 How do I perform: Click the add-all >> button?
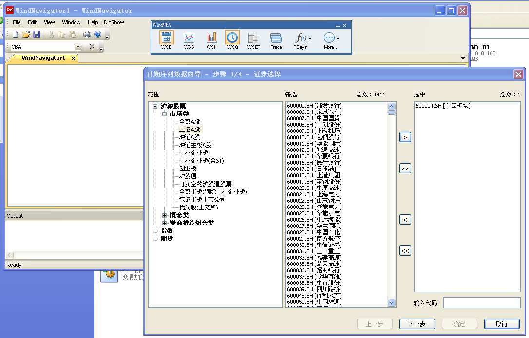(405, 169)
